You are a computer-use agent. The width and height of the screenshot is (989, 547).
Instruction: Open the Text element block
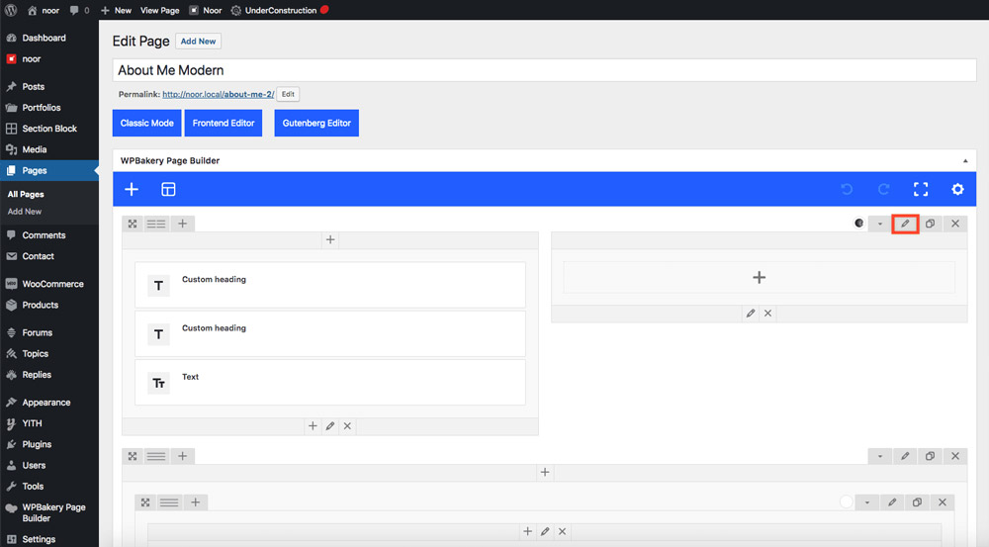click(x=330, y=383)
